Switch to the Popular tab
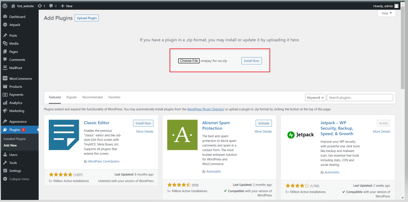Image resolution: width=408 pixels, height=202 pixels. 71,97
